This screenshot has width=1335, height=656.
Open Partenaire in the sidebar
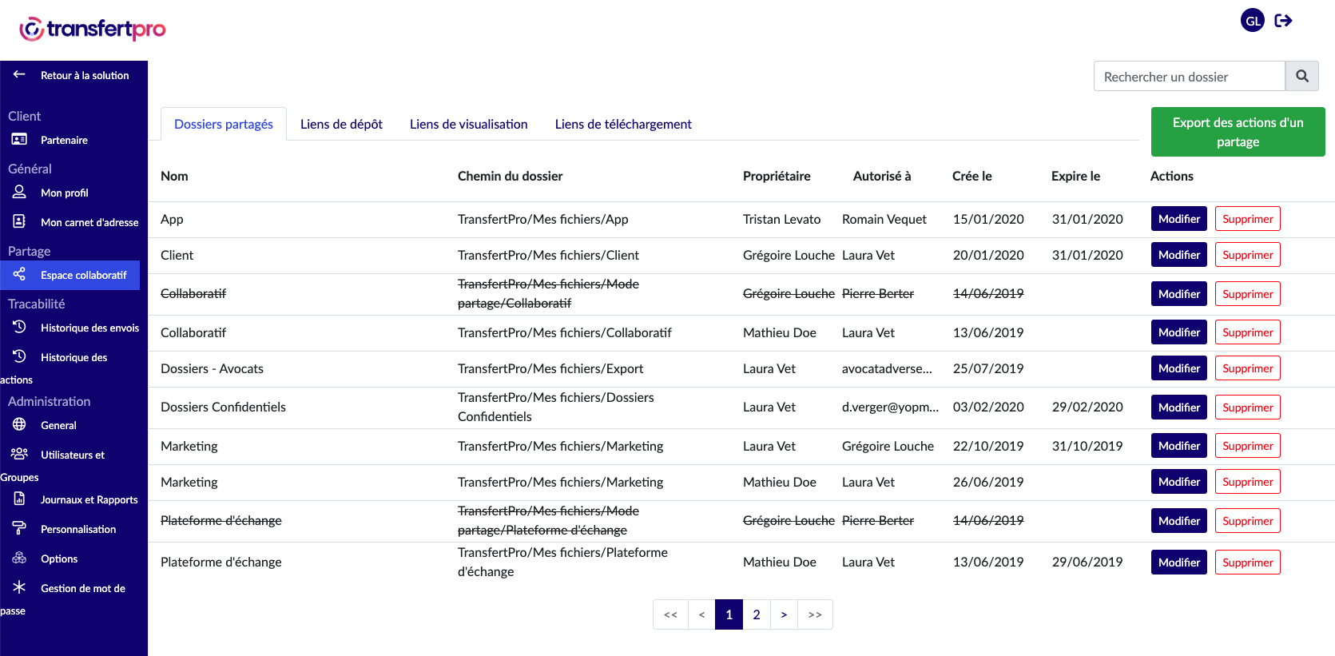64,140
